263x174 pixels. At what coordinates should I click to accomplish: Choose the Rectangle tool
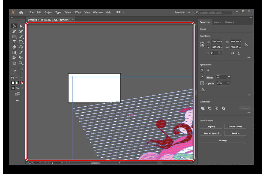coord(14,37)
